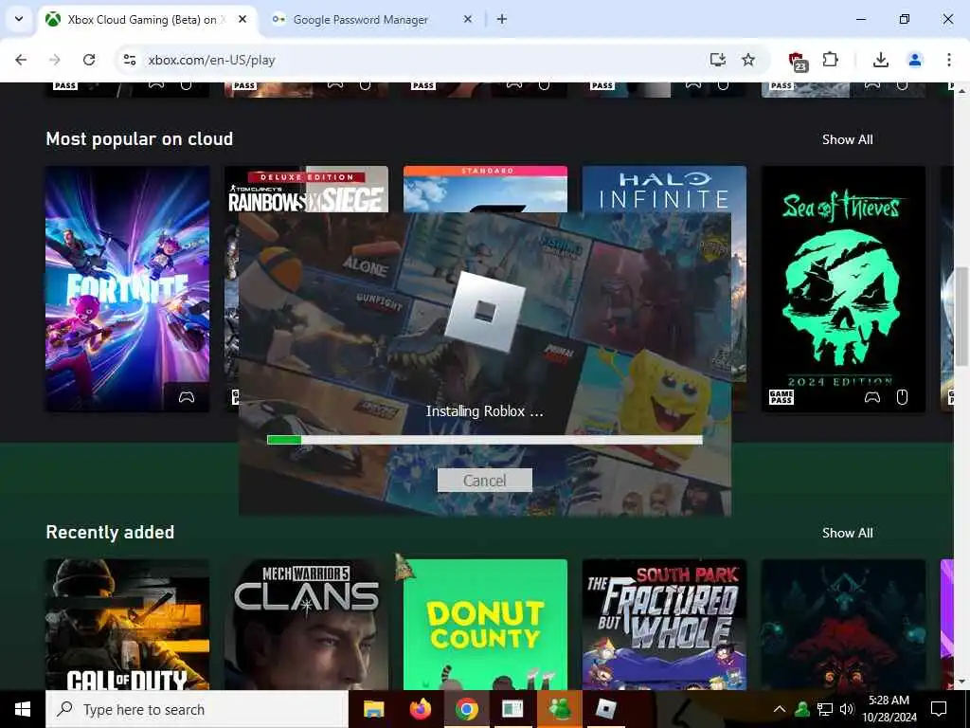Open Chrome three-dot menu
This screenshot has height=728, width=970.
(948, 60)
